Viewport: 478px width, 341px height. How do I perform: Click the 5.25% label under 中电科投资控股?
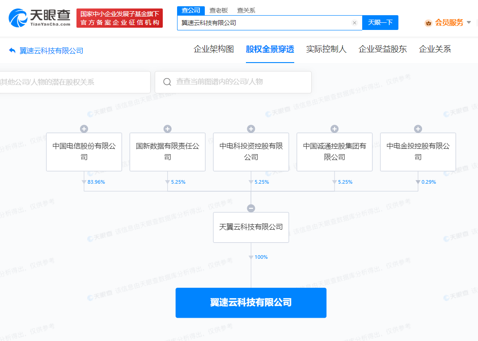click(x=262, y=182)
